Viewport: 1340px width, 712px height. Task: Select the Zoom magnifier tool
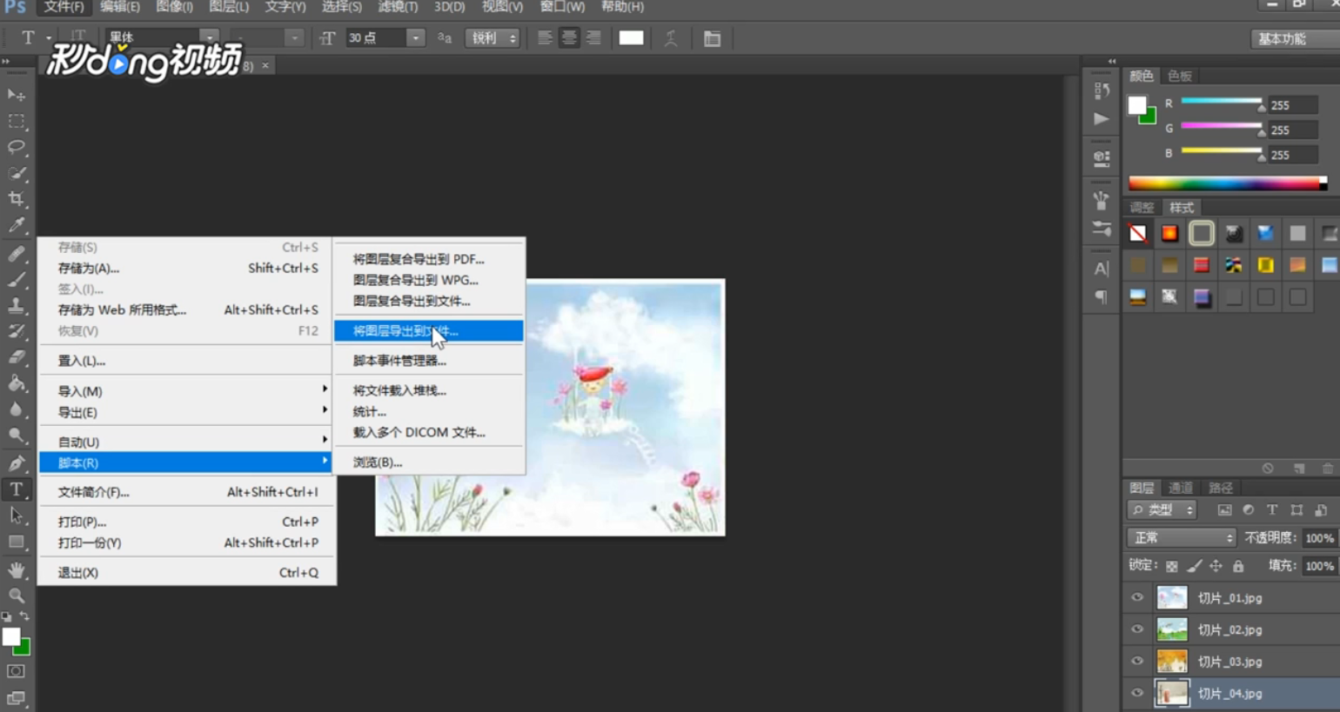[x=16, y=596]
